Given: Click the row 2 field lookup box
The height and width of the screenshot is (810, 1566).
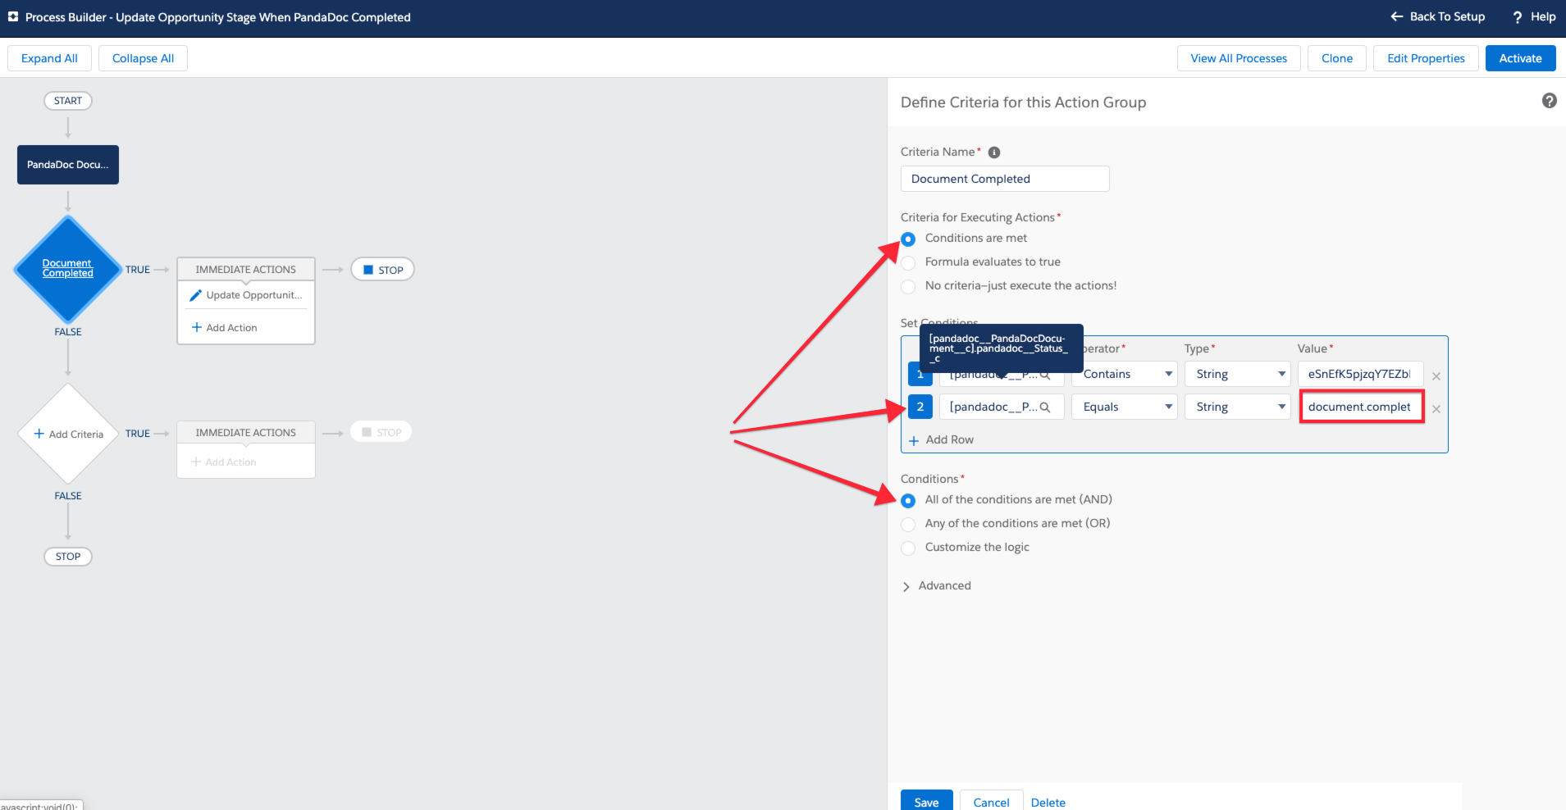Looking at the screenshot, I should coord(1002,407).
